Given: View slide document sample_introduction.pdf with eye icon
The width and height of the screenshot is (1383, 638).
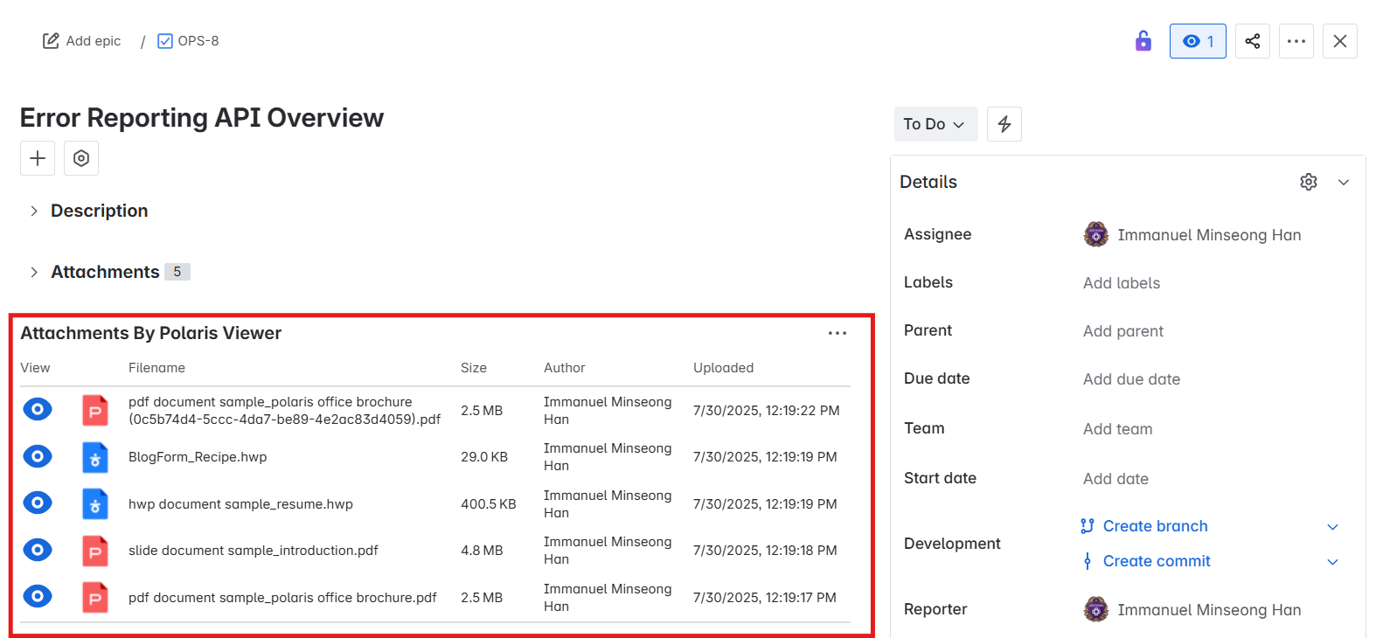Looking at the screenshot, I should 38,550.
